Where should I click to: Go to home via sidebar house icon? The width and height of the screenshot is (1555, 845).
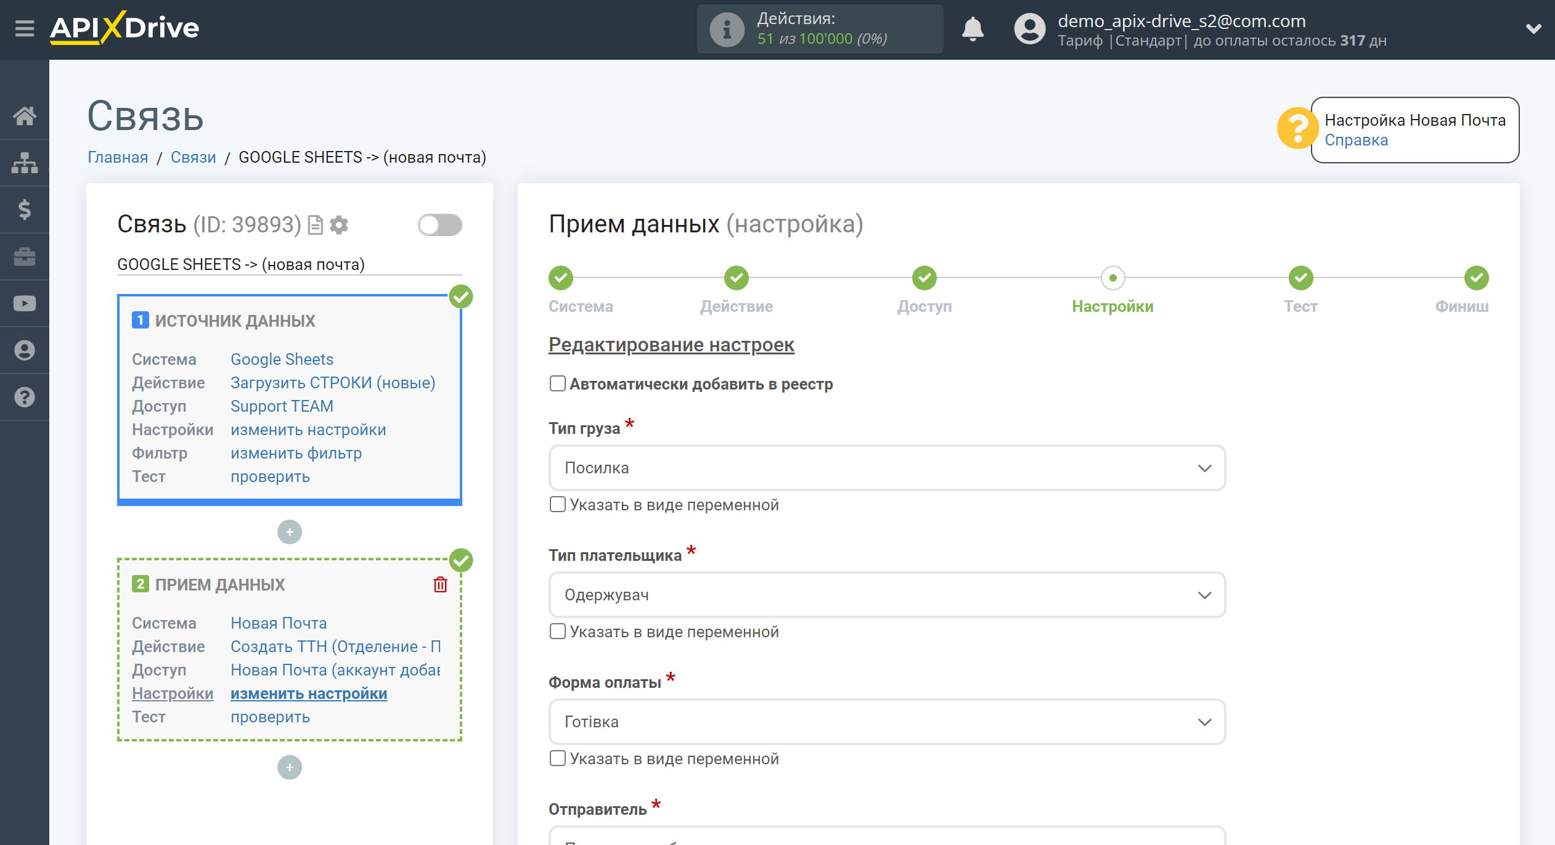(25, 116)
